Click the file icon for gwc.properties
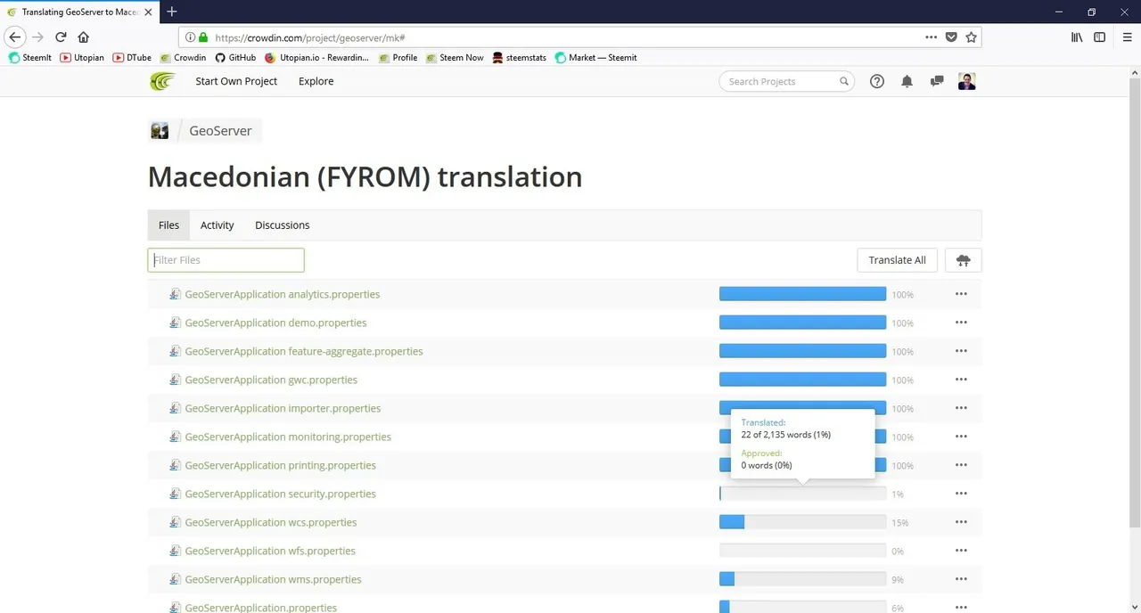 tap(176, 380)
